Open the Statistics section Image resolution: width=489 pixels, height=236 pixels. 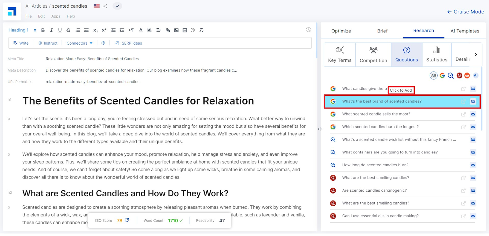coord(437,55)
